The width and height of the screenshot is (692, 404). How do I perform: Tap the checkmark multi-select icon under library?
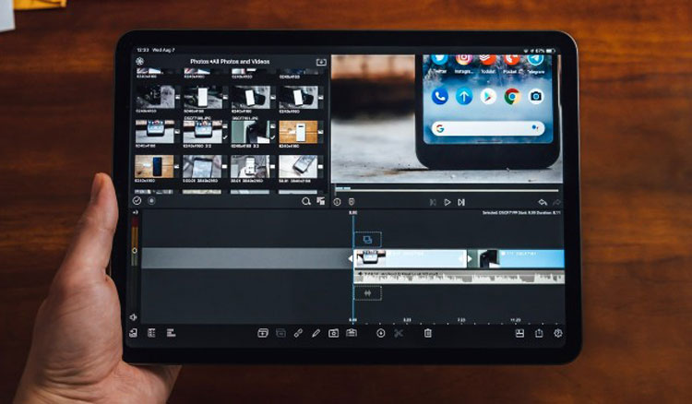click(137, 201)
